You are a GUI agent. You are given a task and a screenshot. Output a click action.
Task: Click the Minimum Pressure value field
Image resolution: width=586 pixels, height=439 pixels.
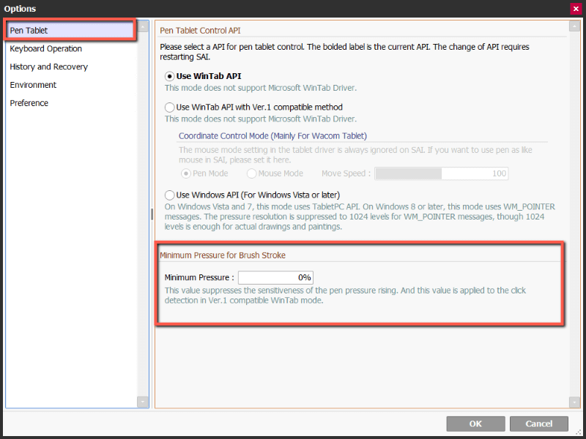click(x=276, y=277)
